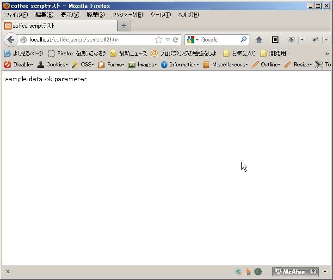Open the 編集(E) menu
Screen dimensions: 333x280
(x=44, y=15)
